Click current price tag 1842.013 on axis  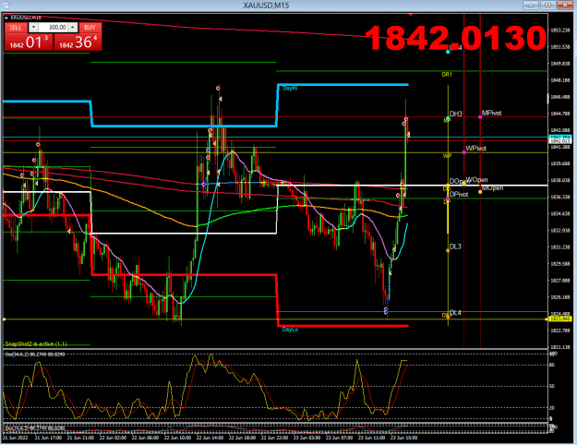click(x=560, y=141)
